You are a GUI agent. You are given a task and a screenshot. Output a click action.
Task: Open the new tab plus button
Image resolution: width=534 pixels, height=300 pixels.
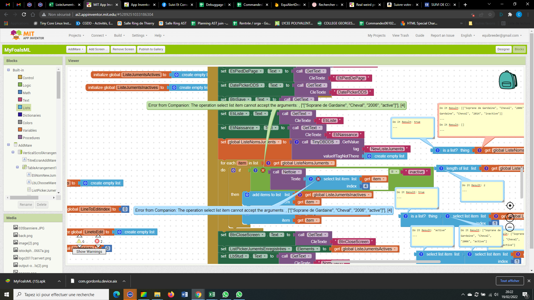click(x=465, y=5)
